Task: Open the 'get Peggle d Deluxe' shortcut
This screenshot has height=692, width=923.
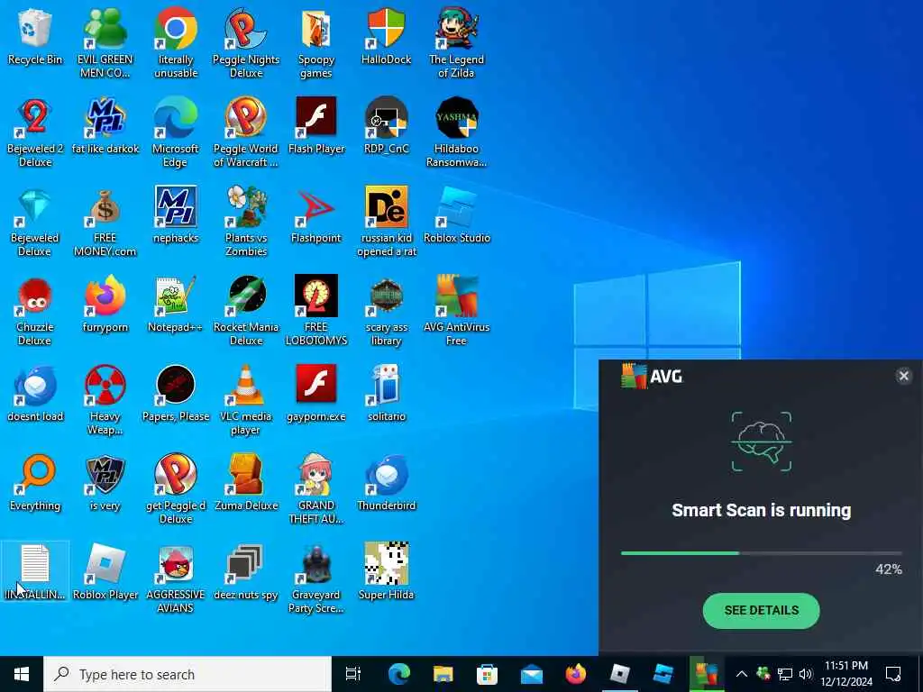Action: [176, 488]
